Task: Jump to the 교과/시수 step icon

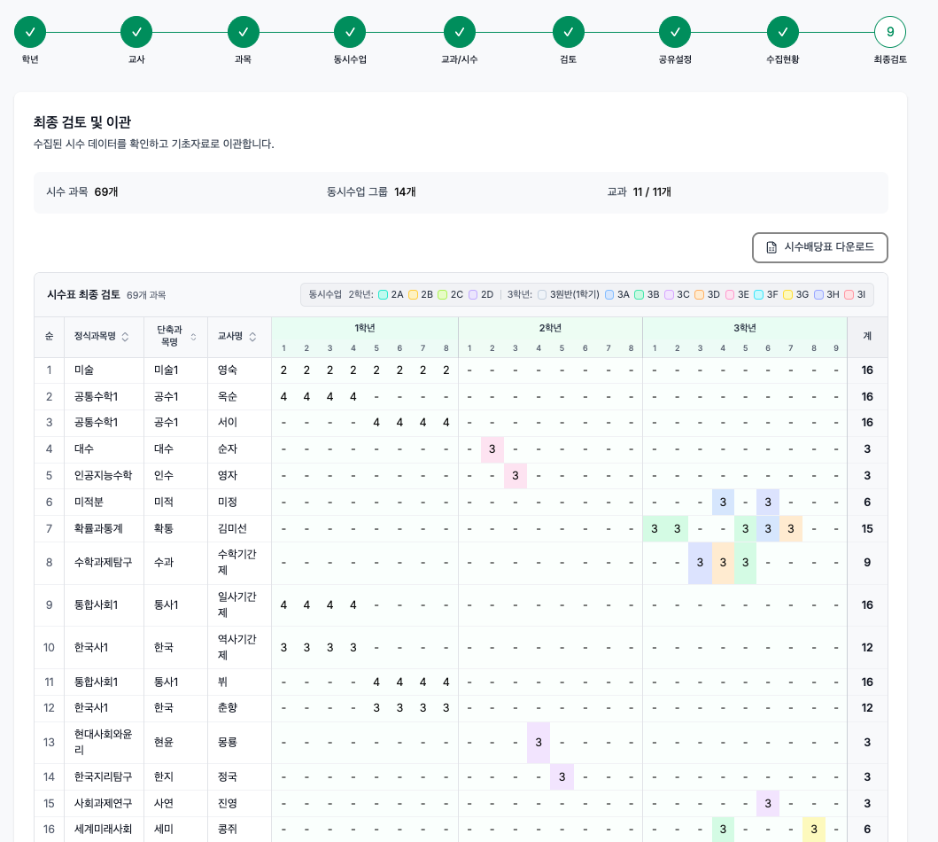Action: [460, 32]
